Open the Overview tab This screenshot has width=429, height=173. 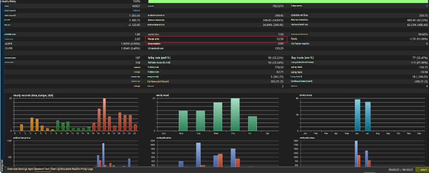pyautogui.click(x=13, y=169)
